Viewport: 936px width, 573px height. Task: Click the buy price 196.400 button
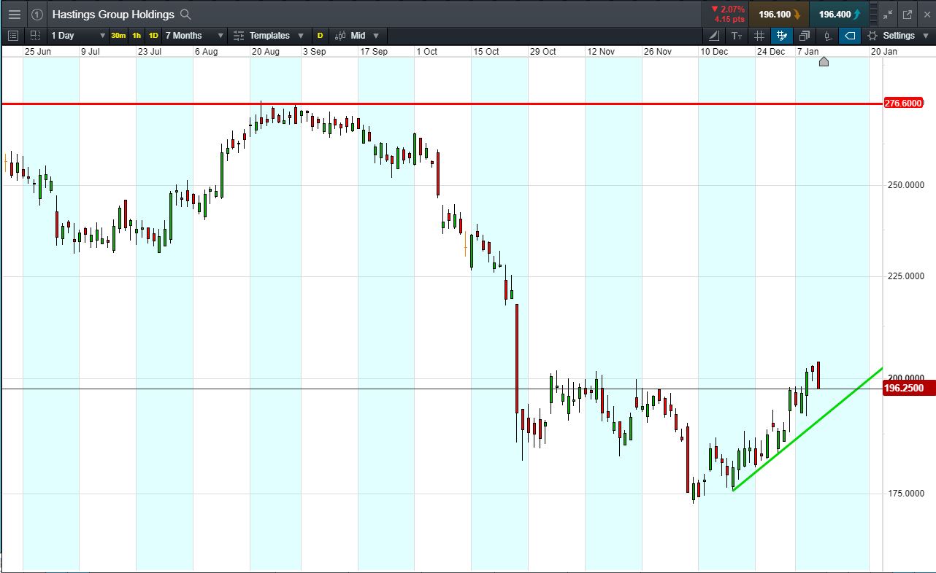tap(840, 14)
